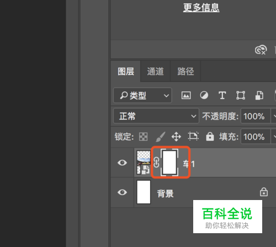276x247 pixels.
Task: Toggle lock transparent pixels checkerboard icon
Action: 143,136
